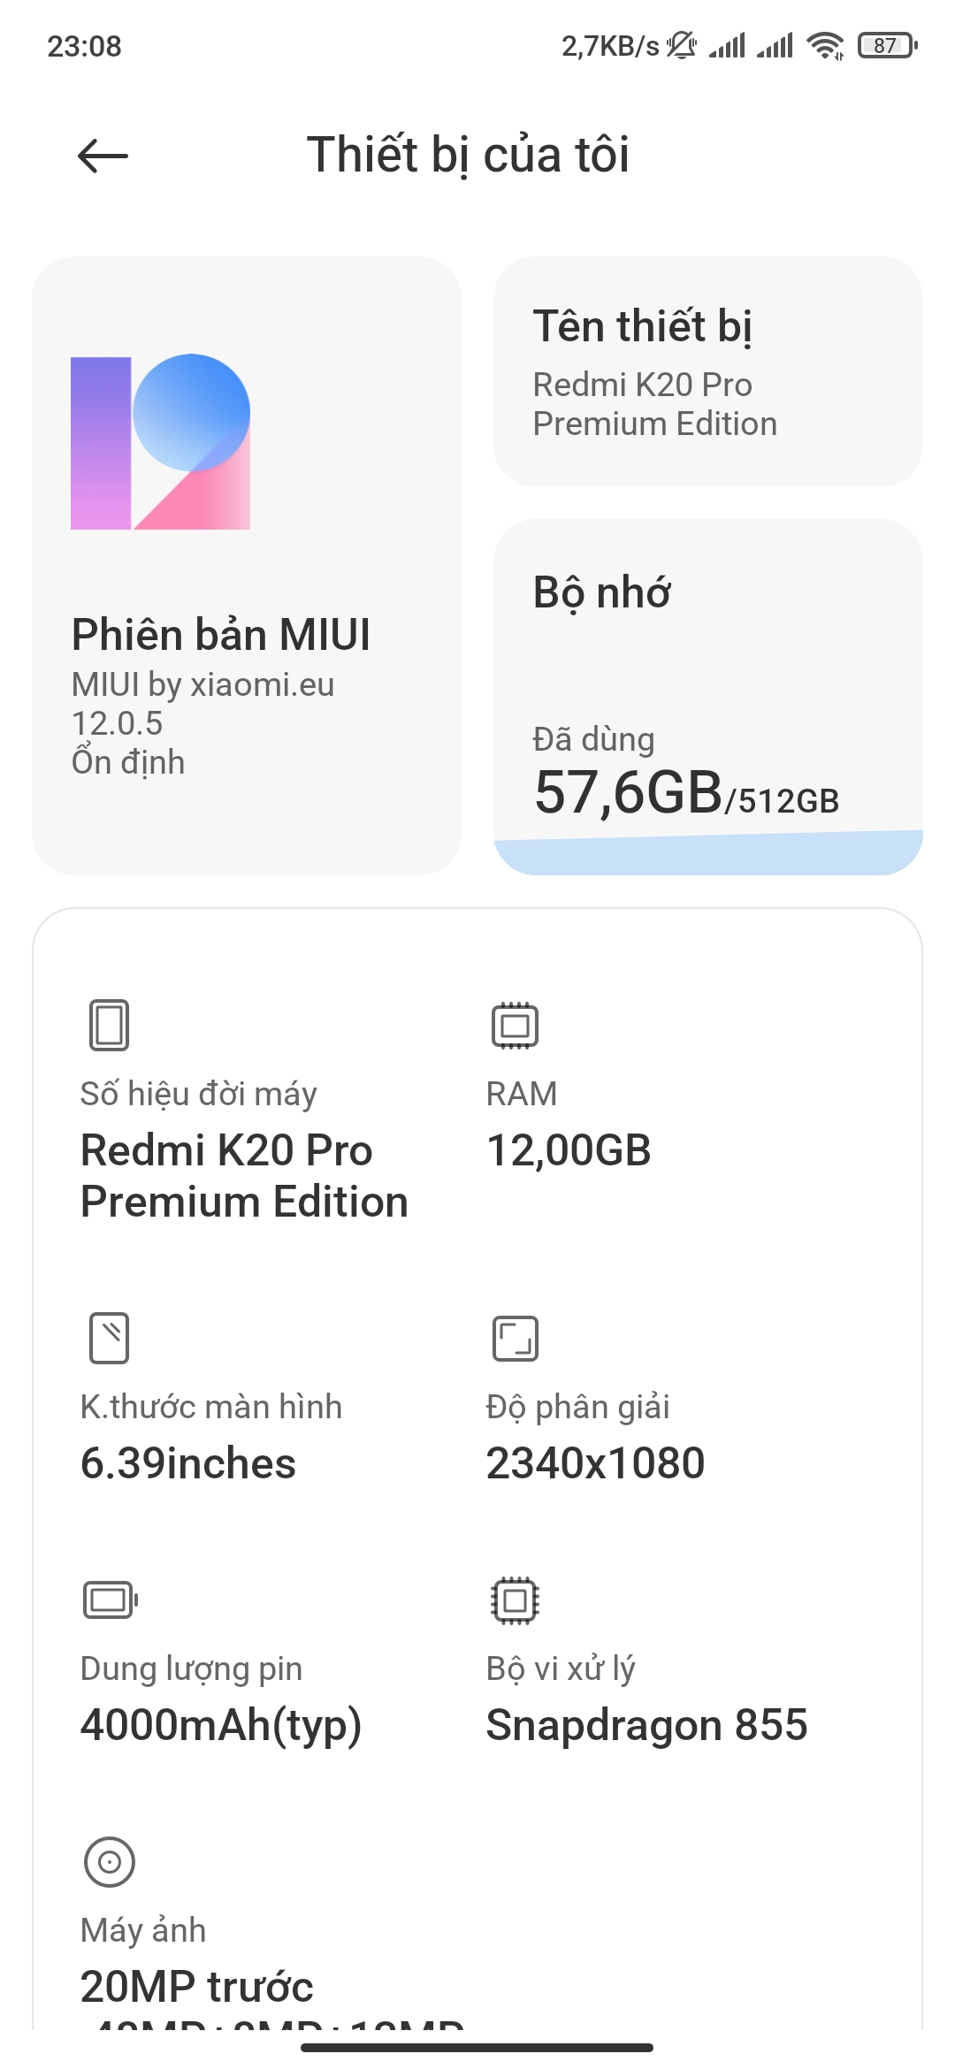955x2069 pixels.
Task: Tap the 2340x1080 resolution value
Action: [x=595, y=1463]
